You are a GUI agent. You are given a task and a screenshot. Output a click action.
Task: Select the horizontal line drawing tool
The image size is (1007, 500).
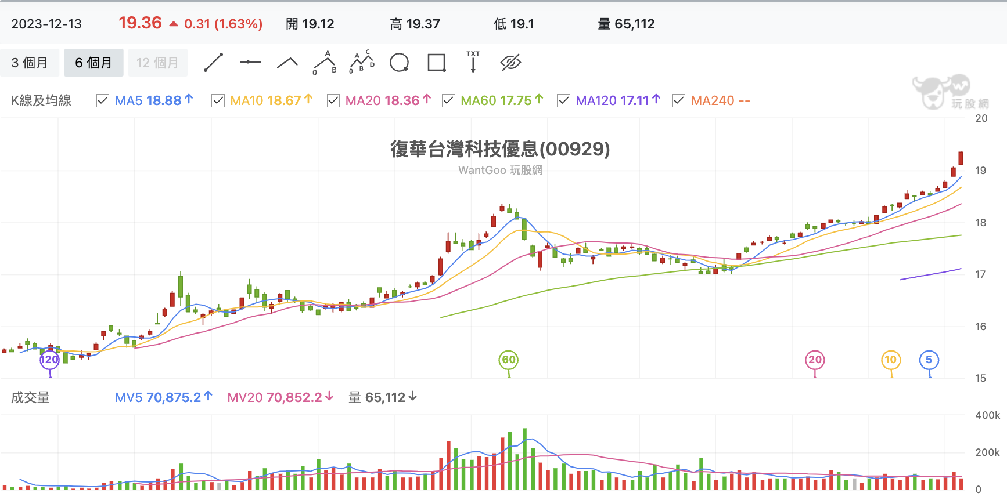coord(250,62)
